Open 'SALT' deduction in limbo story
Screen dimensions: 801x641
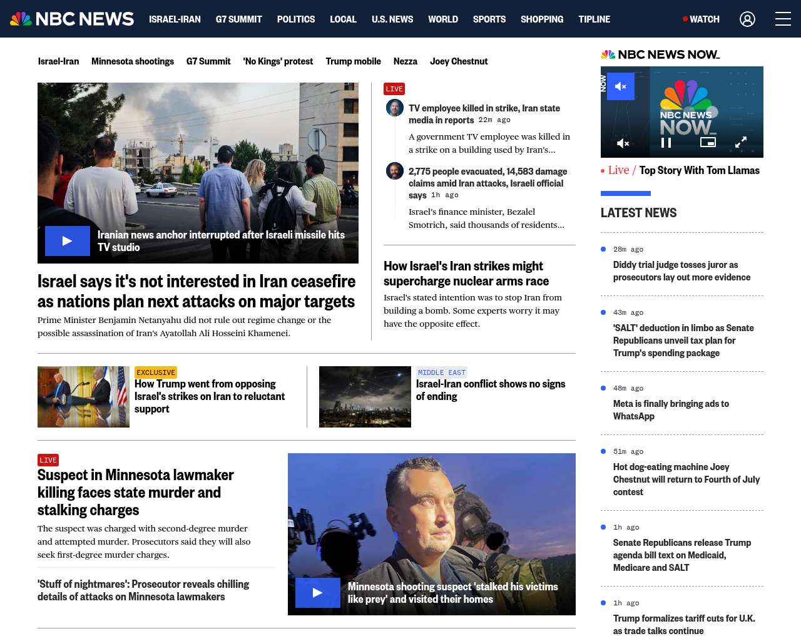coord(683,341)
